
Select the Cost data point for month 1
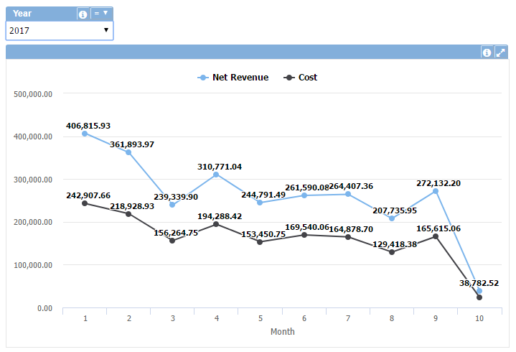85,203
